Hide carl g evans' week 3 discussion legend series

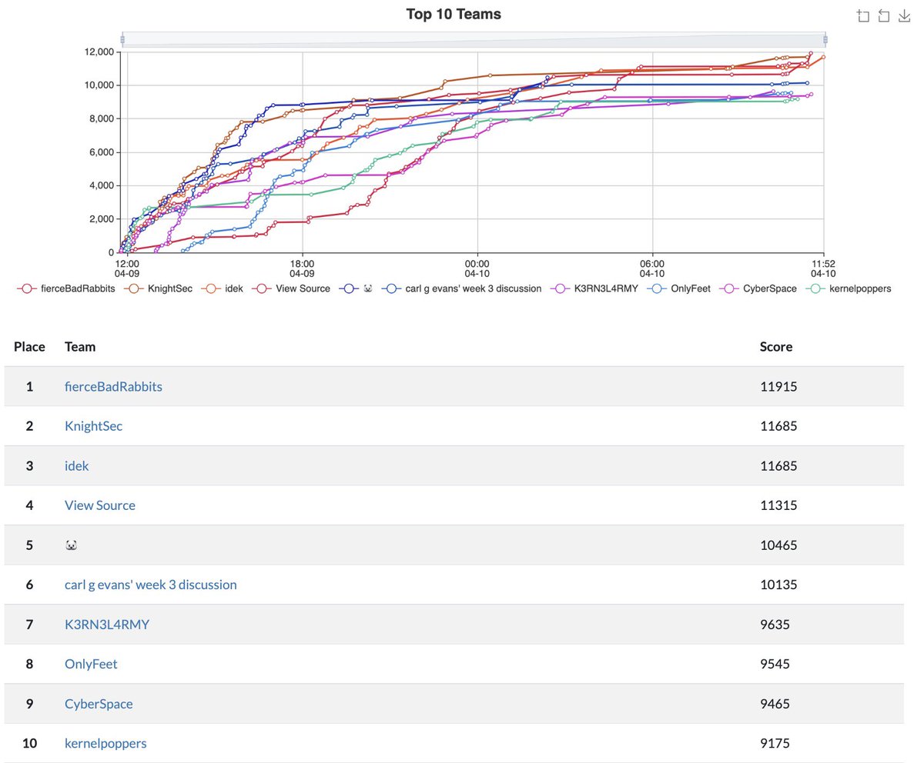461,288
